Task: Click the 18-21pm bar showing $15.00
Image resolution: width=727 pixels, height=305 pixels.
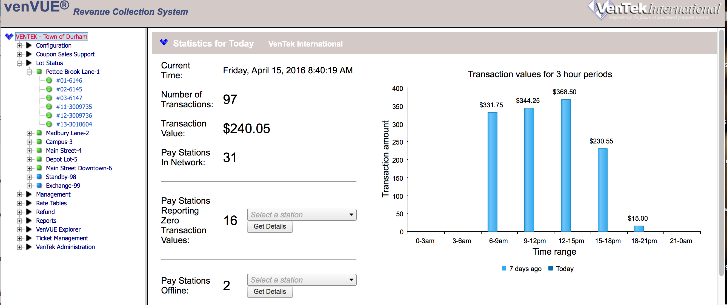Action: click(639, 229)
